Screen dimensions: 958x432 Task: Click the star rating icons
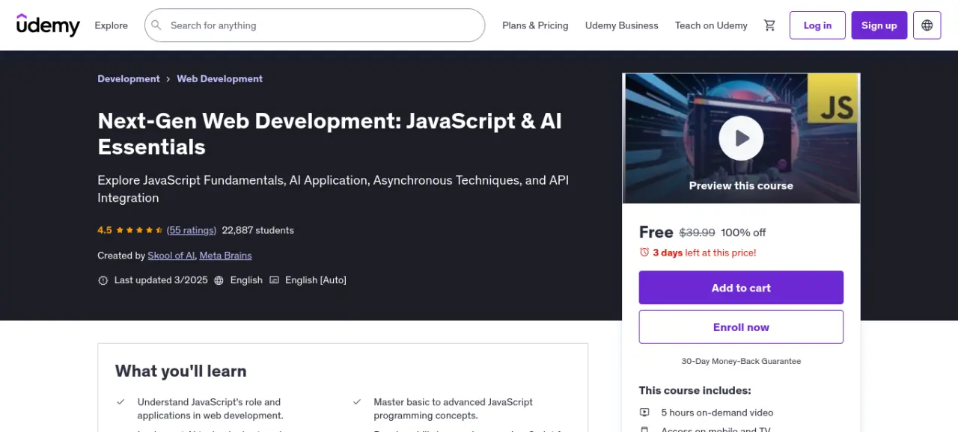tap(140, 230)
